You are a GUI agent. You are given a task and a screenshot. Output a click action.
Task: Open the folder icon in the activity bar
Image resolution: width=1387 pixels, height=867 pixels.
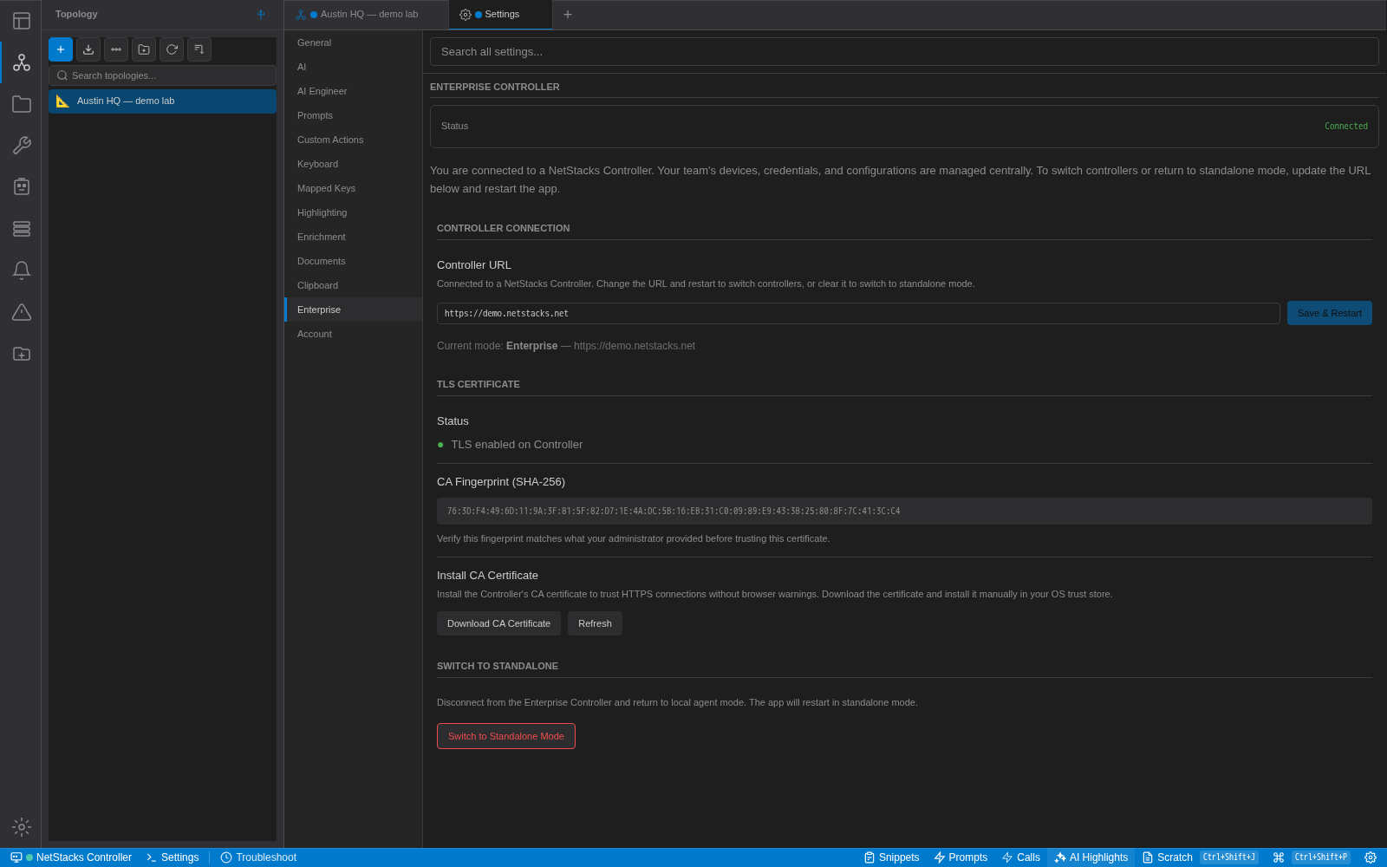tap(22, 104)
